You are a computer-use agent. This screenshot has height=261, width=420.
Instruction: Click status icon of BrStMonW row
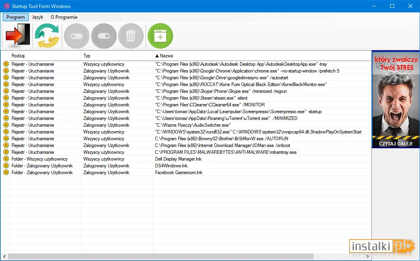[6, 139]
